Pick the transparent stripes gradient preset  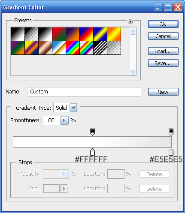[100, 48]
